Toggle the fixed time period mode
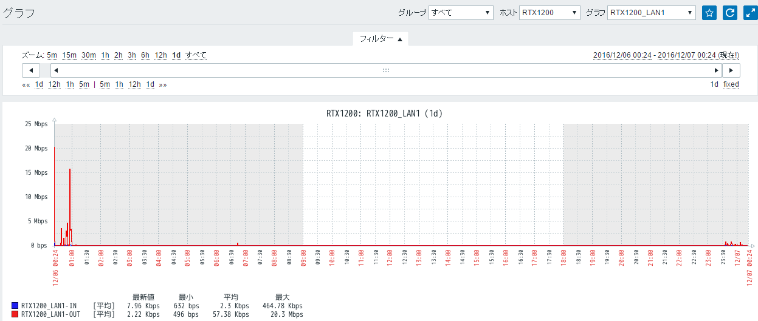Image resolution: width=758 pixels, height=321 pixels. [x=731, y=84]
